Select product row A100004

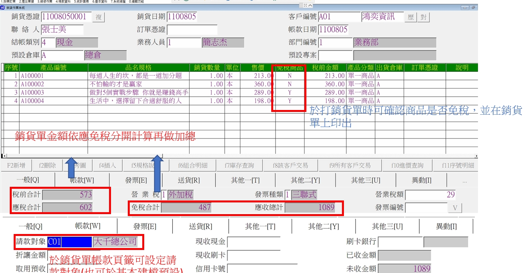click(x=239, y=101)
